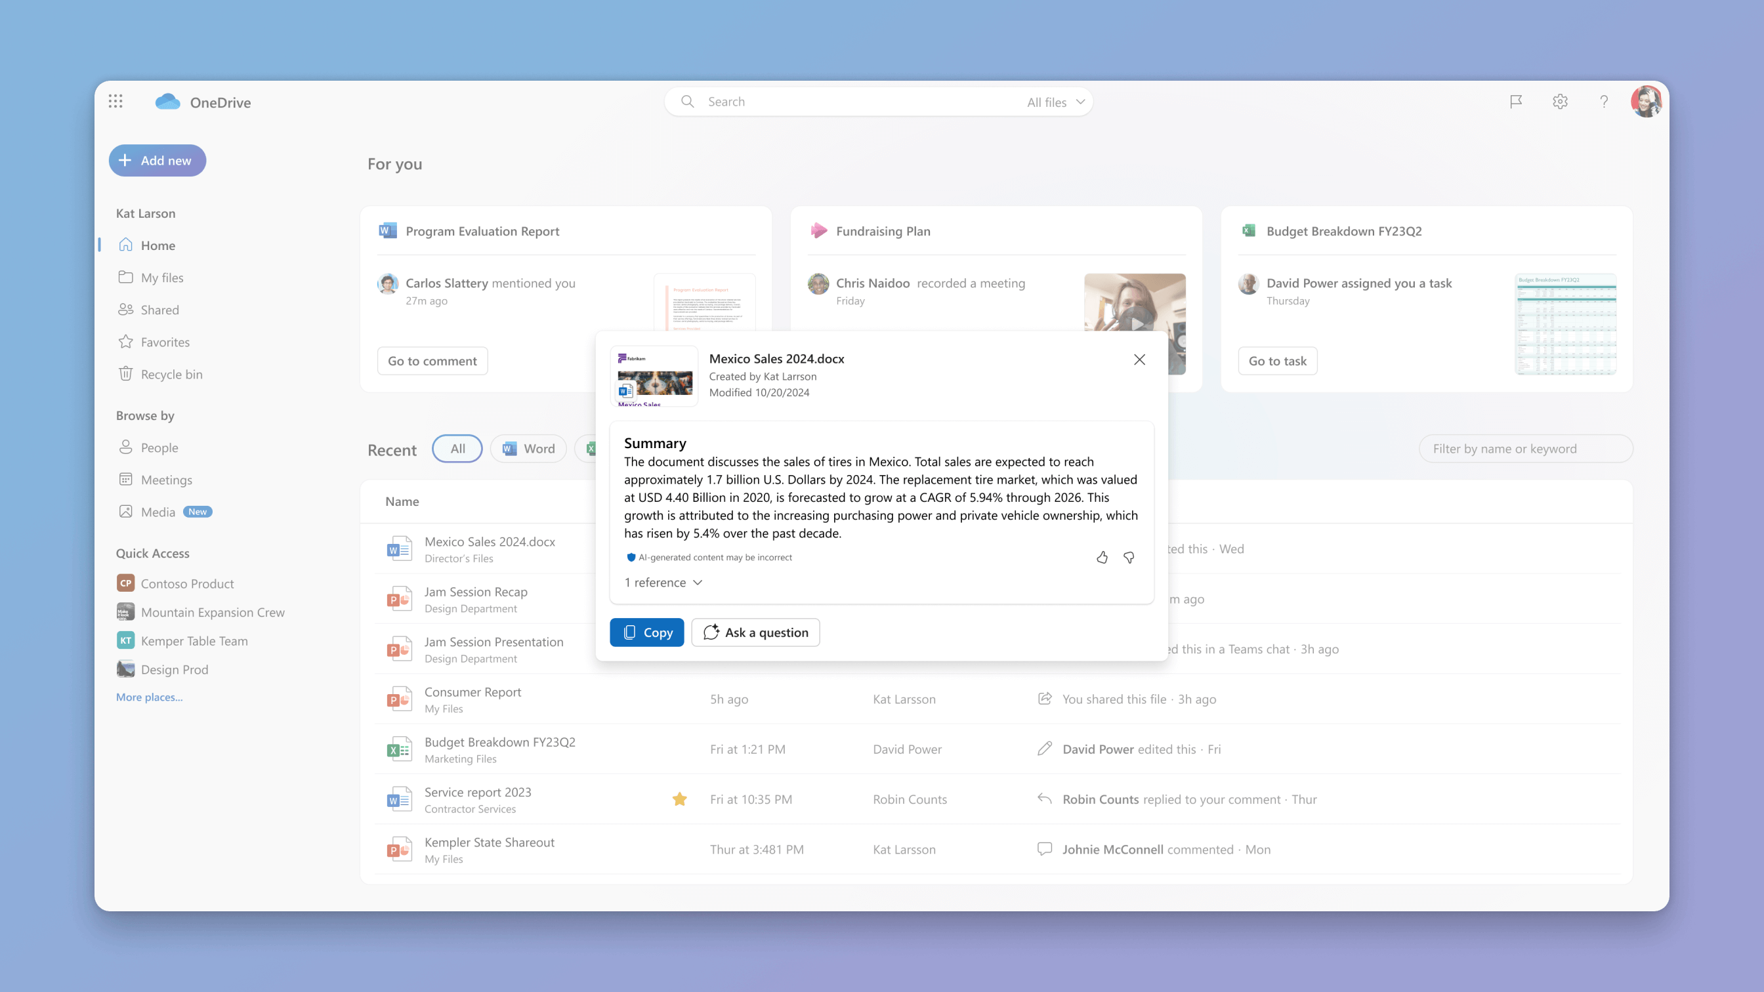
Task: Navigate to Shared files section
Action: tap(160, 309)
